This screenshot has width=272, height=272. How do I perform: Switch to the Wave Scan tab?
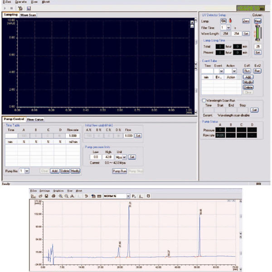28,15
